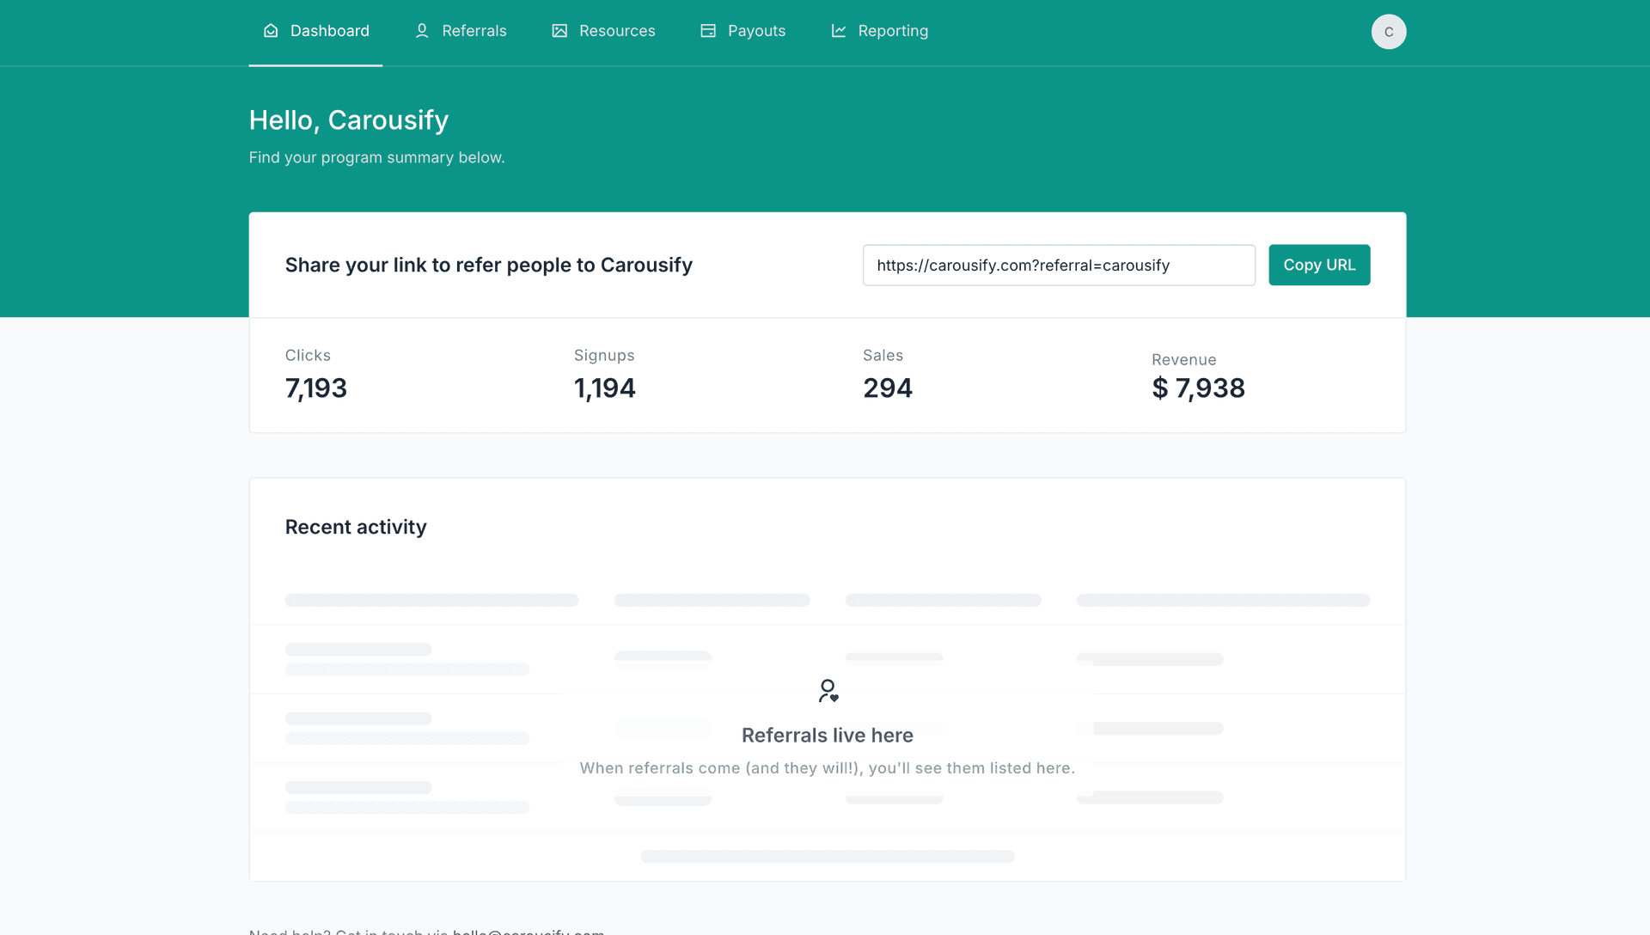
Task: Click the Clicks label
Action: click(x=308, y=355)
